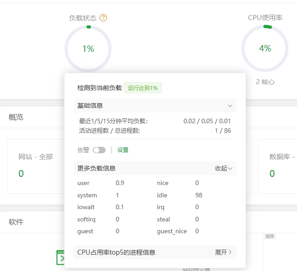Click the 概览 section heading
Screen dimensions: 297x271
click(x=16, y=117)
